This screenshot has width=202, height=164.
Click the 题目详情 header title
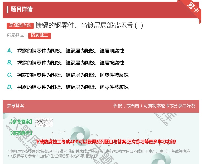pyautogui.click(x=22, y=9)
